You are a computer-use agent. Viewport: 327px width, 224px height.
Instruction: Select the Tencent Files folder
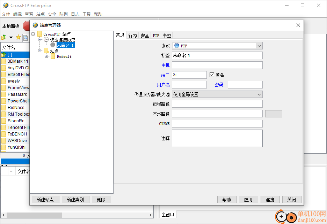15,128
